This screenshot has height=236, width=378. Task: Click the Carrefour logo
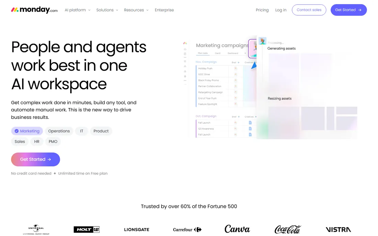(187, 229)
